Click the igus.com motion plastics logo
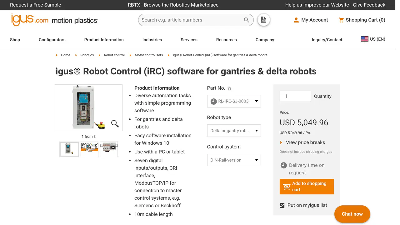Screen dimensions: 400x225 (54, 20)
